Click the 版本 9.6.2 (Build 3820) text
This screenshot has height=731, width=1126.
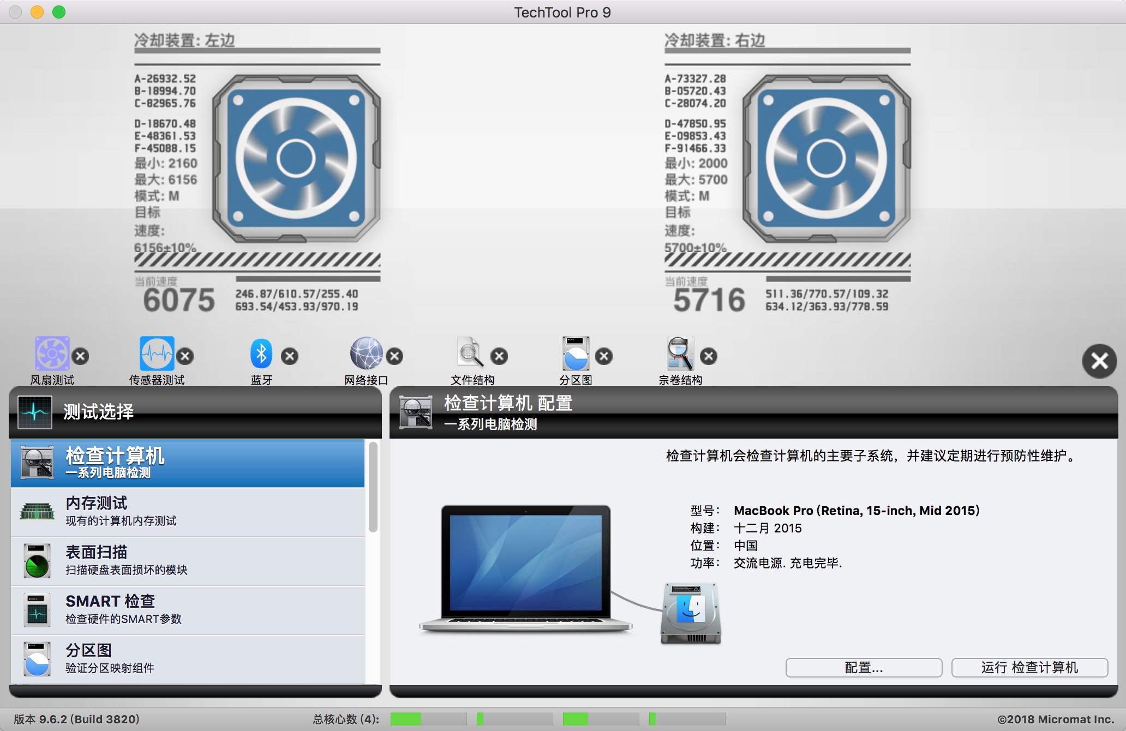point(76,719)
